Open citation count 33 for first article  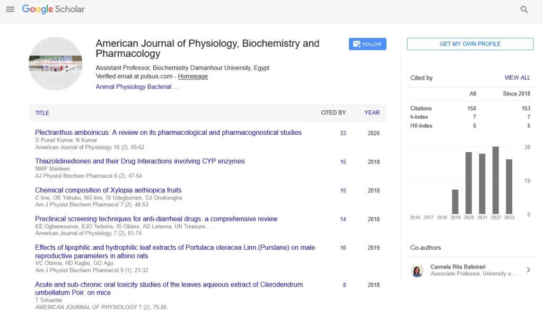tap(343, 133)
